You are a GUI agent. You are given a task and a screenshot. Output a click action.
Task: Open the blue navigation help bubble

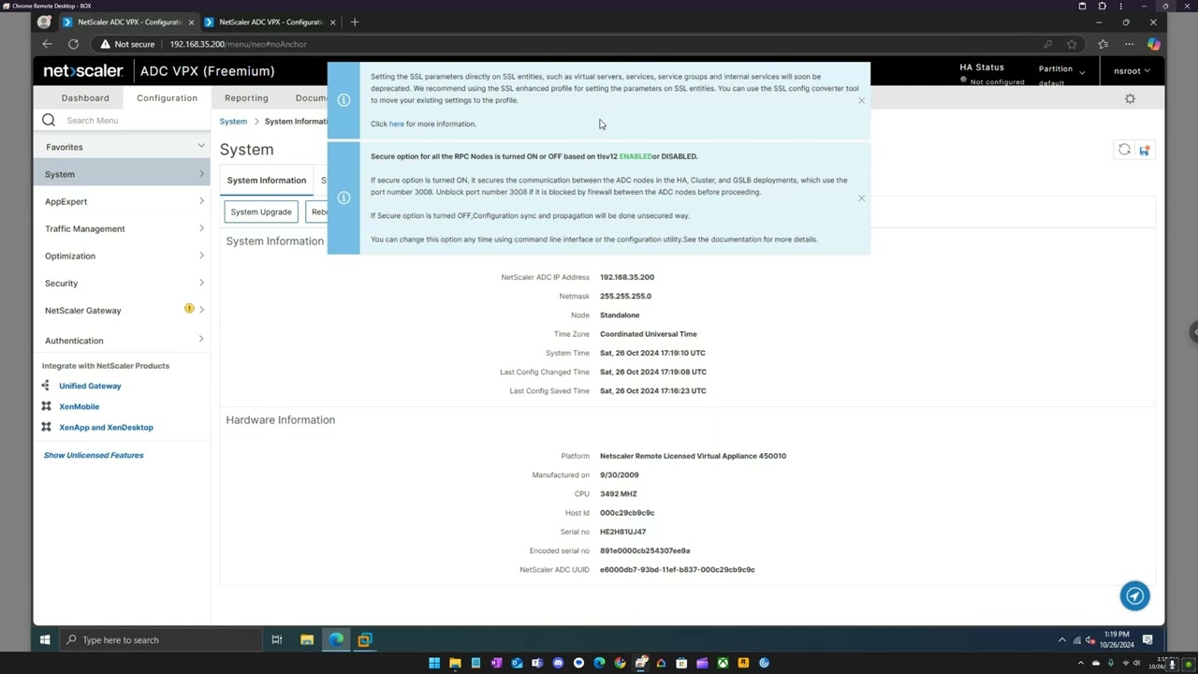[1134, 596]
